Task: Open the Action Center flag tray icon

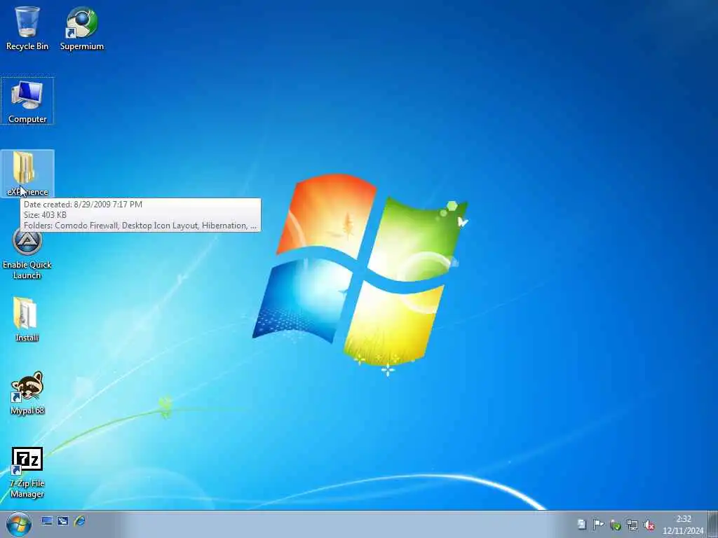Action: pyautogui.click(x=598, y=525)
